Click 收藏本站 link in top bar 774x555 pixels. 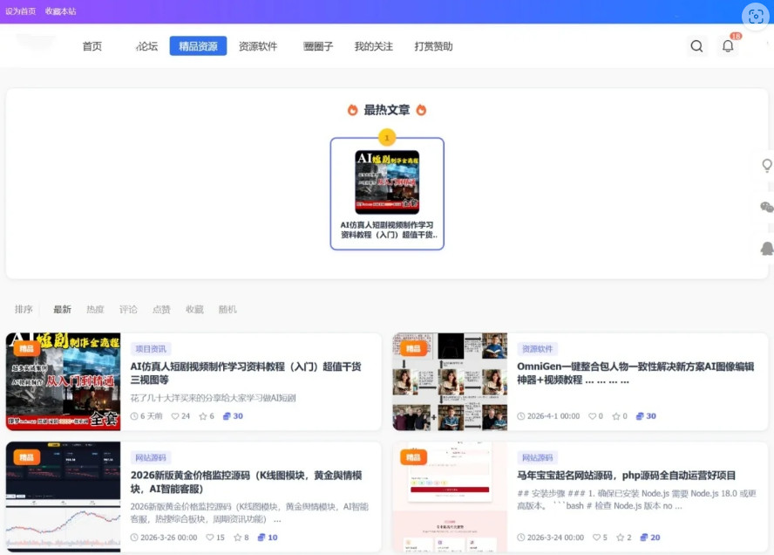point(60,10)
